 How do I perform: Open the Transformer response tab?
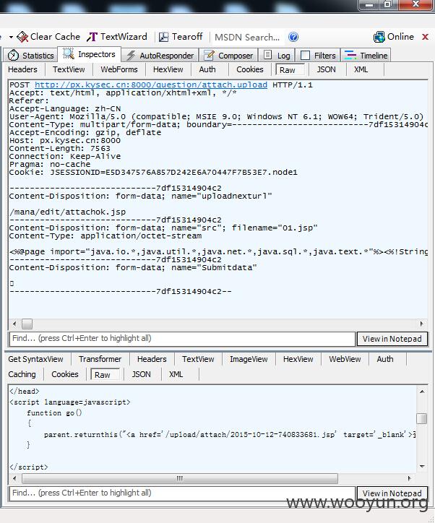(x=100, y=359)
